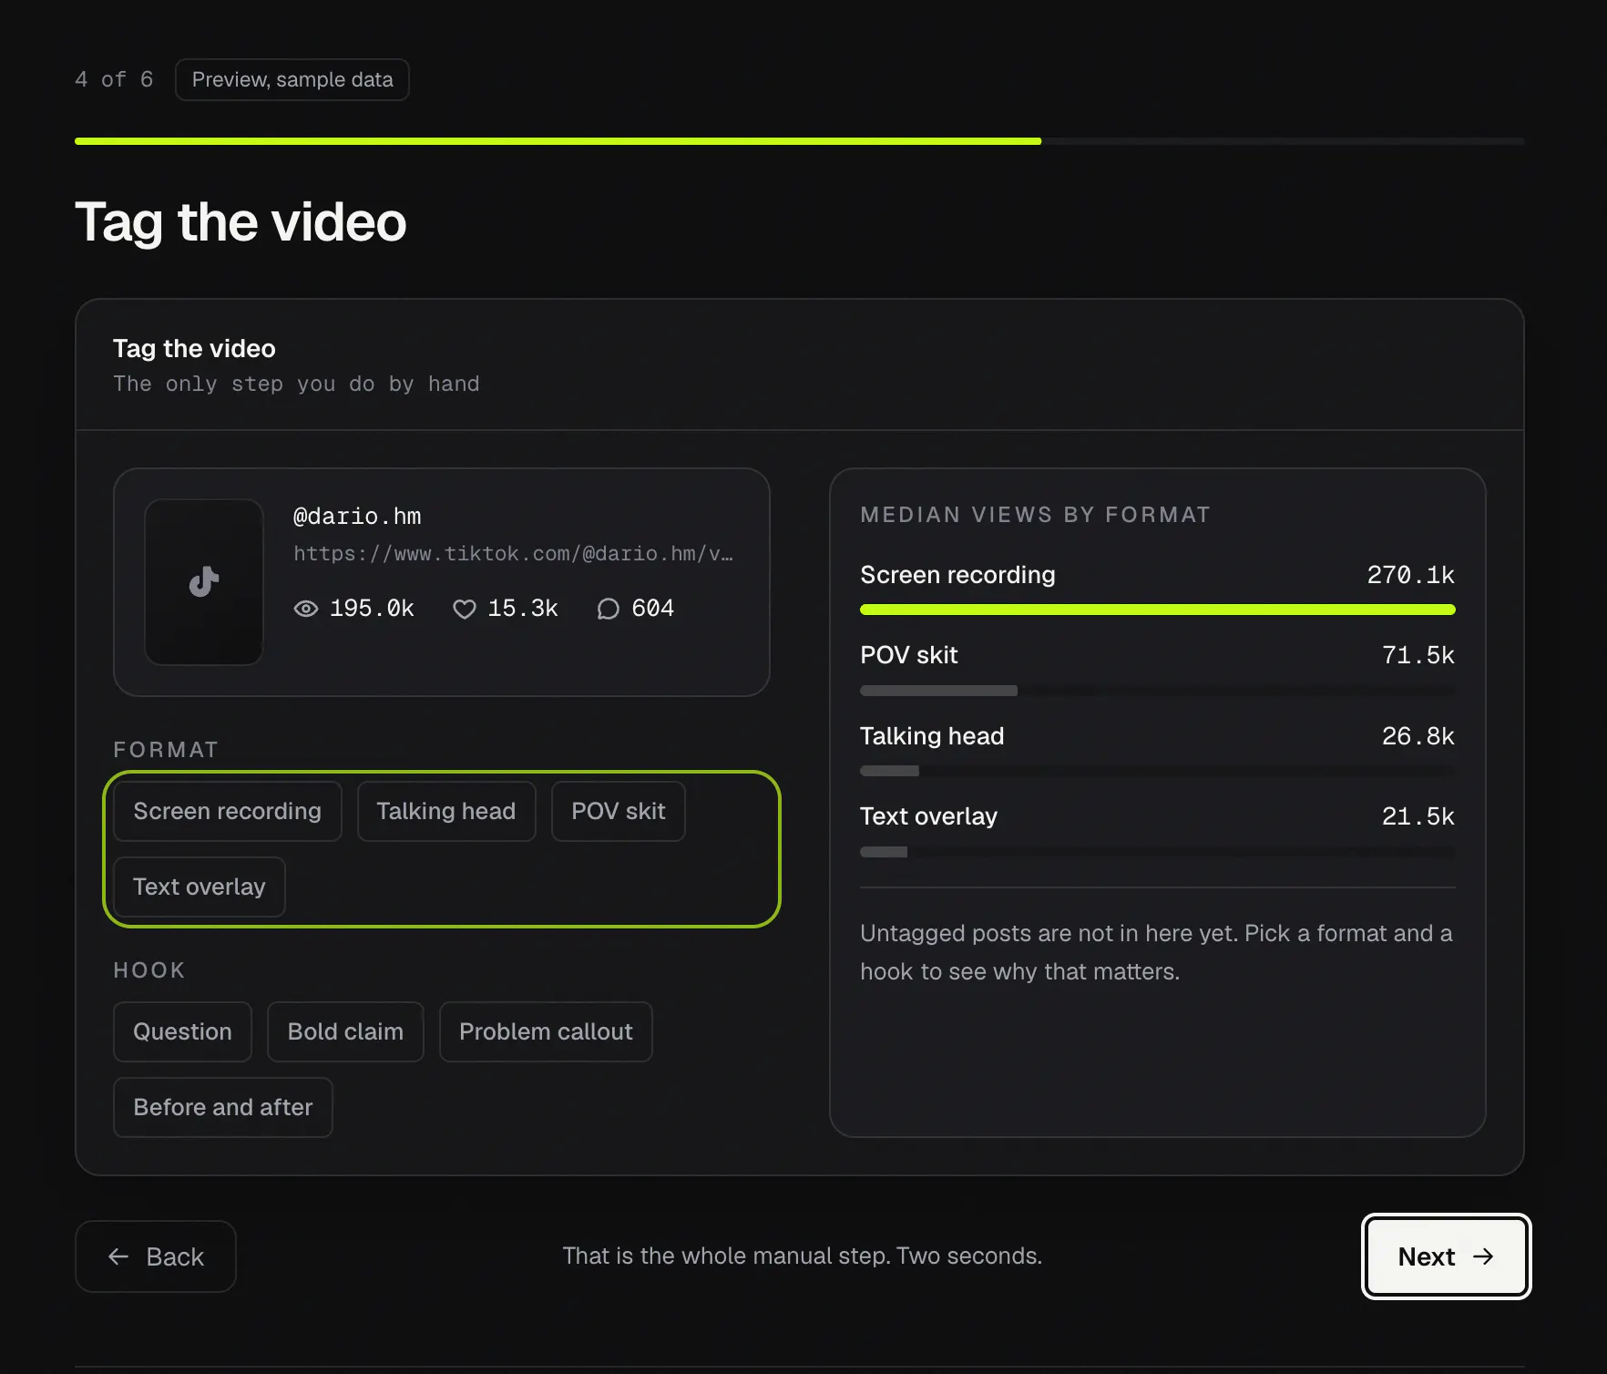
Task: Click the @dario.hm username
Action: (x=357, y=517)
